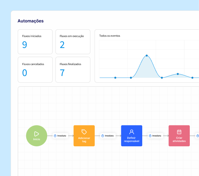Select the green Inicio start node

coord(37,136)
